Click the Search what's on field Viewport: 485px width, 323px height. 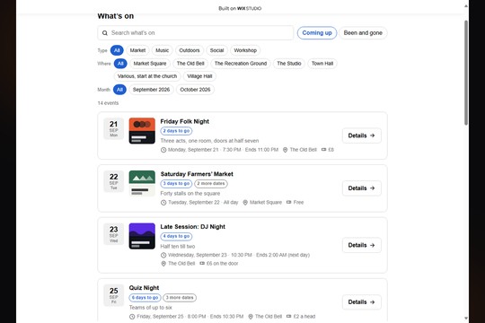pos(196,33)
